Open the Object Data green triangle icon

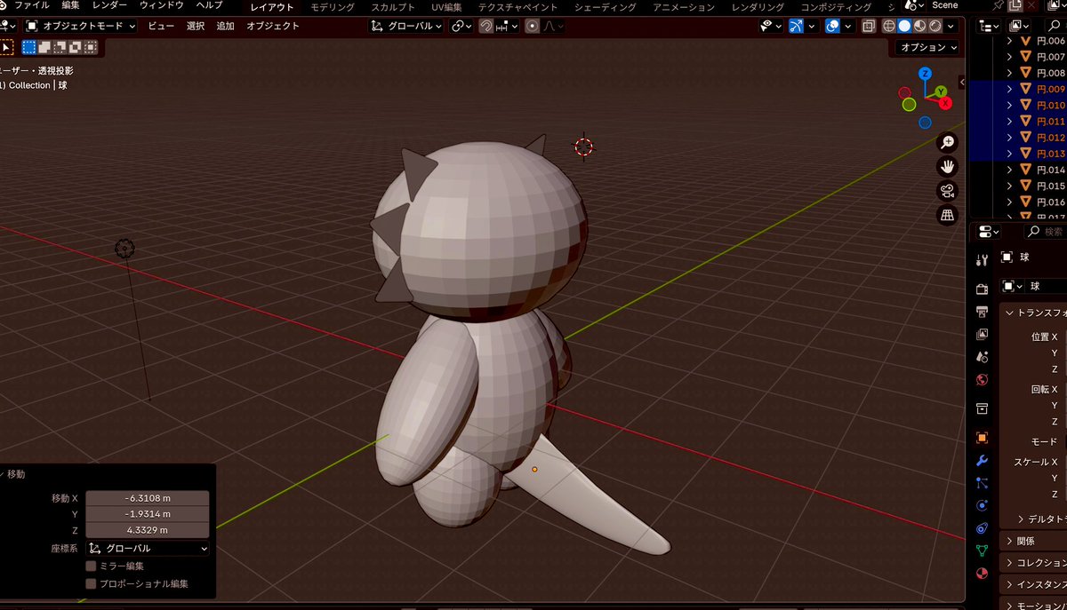[x=982, y=551]
